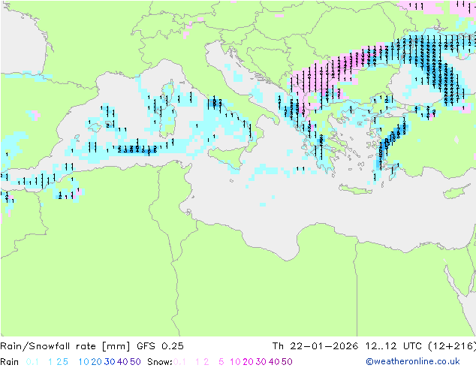This screenshot has width=476, height=368.
Task: Select snow legend value 5
Action: coord(221,362)
